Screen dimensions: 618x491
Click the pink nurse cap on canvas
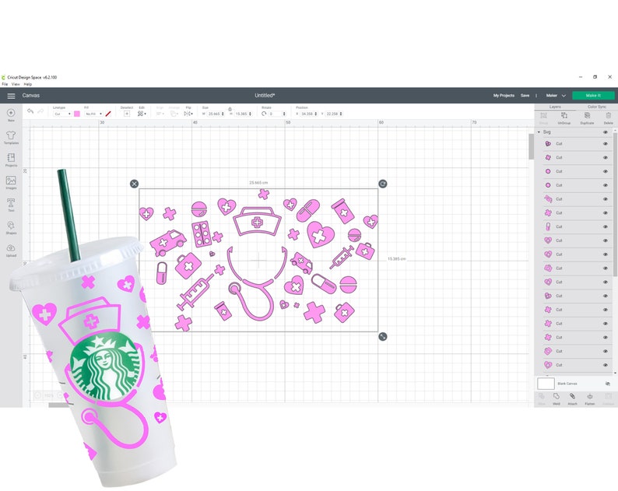point(257,222)
